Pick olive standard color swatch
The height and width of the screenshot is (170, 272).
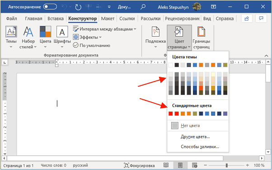(x=195, y=113)
